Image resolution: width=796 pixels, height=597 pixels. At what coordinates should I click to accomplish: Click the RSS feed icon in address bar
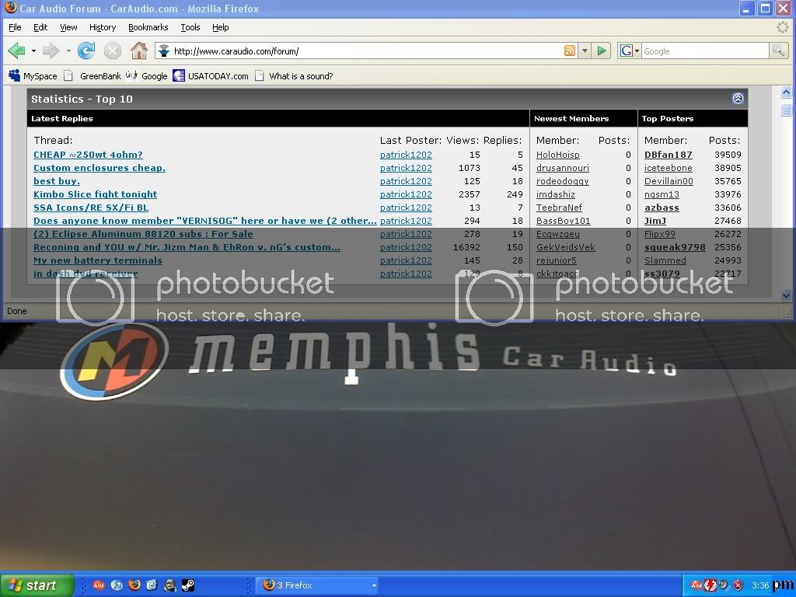[x=570, y=51]
